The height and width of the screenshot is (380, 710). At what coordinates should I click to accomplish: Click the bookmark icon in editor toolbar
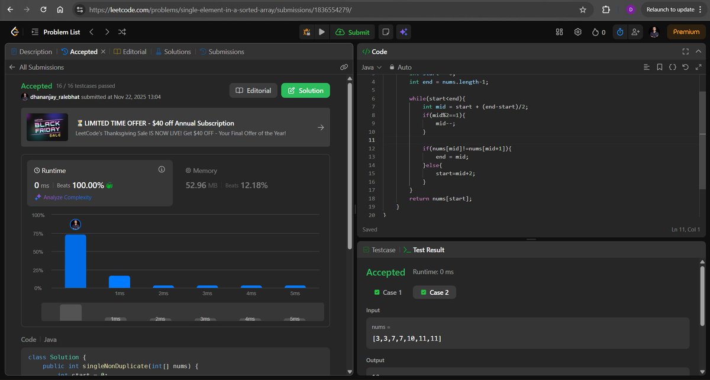(x=660, y=67)
